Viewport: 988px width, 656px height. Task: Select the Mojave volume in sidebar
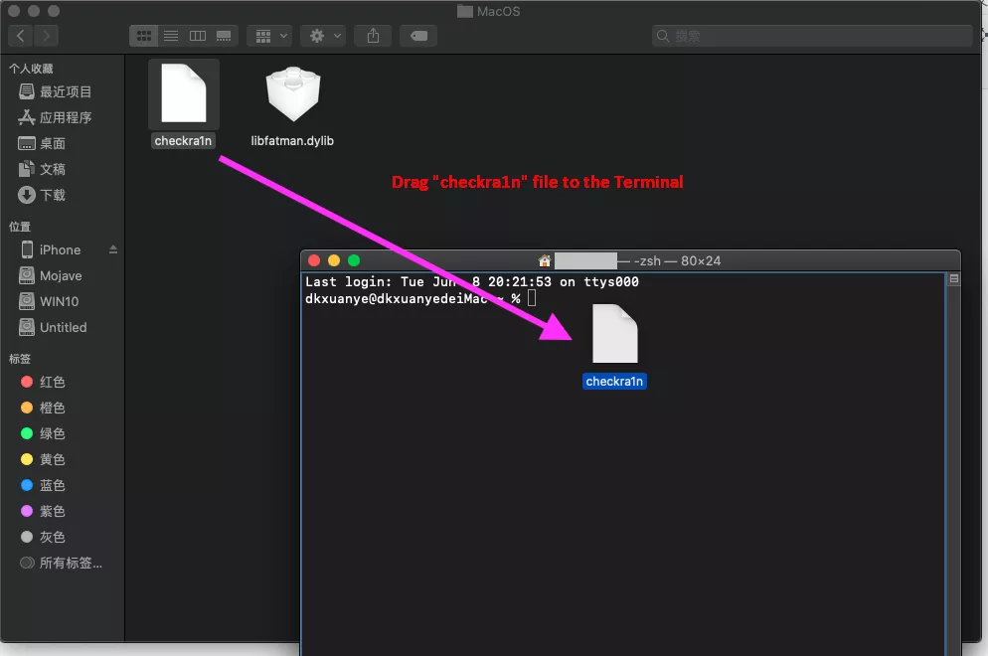pyautogui.click(x=61, y=275)
